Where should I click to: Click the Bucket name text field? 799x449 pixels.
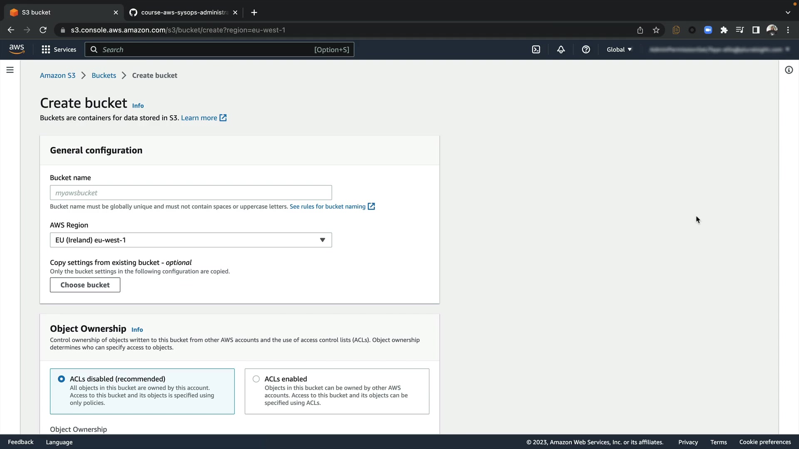(x=191, y=192)
